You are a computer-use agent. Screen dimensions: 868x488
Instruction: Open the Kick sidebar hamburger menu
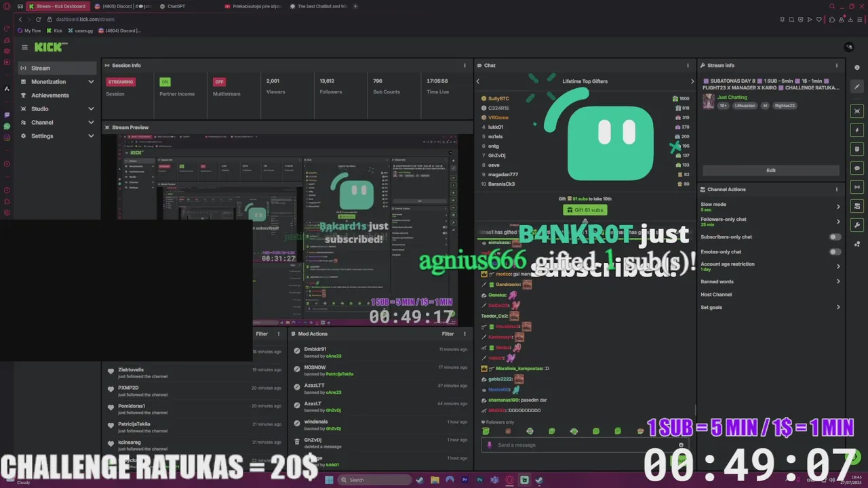(x=24, y=47)
